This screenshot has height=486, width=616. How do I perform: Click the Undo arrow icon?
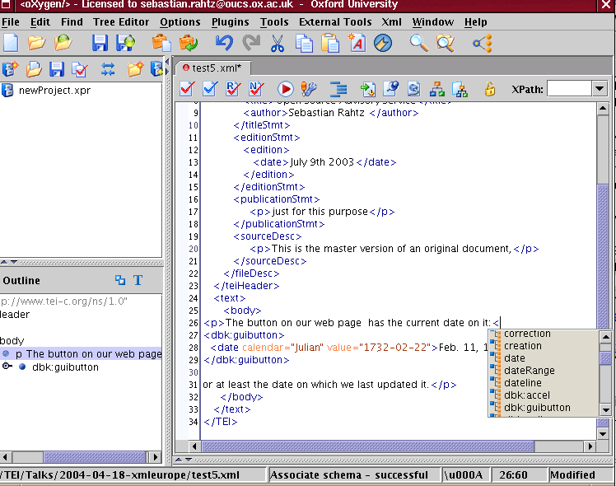point(223,43)
